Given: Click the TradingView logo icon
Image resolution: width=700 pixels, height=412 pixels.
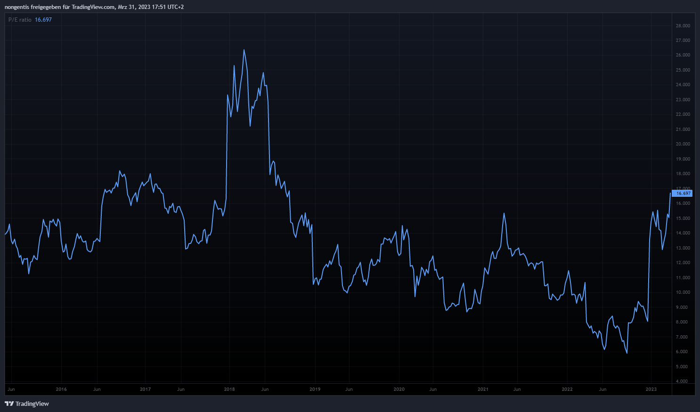Looking at the screenshot, I should 9,404.
